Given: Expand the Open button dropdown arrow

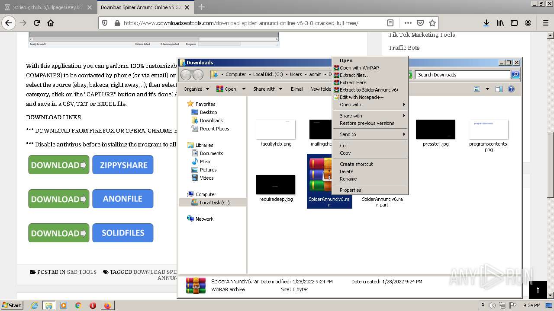Looking at the screenshot, I should [x=244, y=89].
